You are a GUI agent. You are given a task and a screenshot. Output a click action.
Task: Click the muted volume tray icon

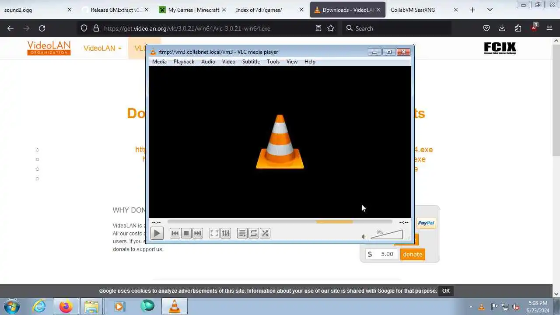pyautogui.click(x=516, y=307)
